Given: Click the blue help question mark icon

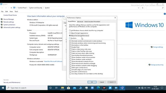Looking at the screenshot, I should pos(165,14).
